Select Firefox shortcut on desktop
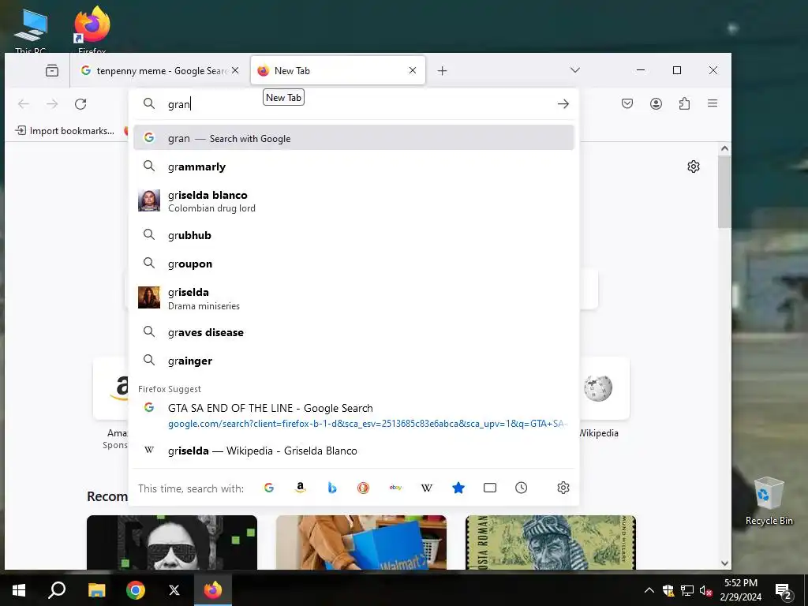 click(x=92, y=29)
